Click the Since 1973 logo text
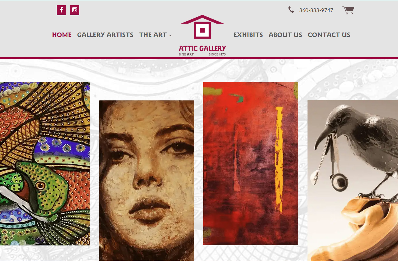Image resolution: width=398 pixels, height=261 pixels. point(217,54)
